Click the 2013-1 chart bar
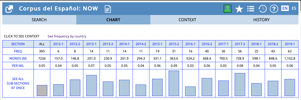Viewport: 301px width, 100px height. point(91,86)
